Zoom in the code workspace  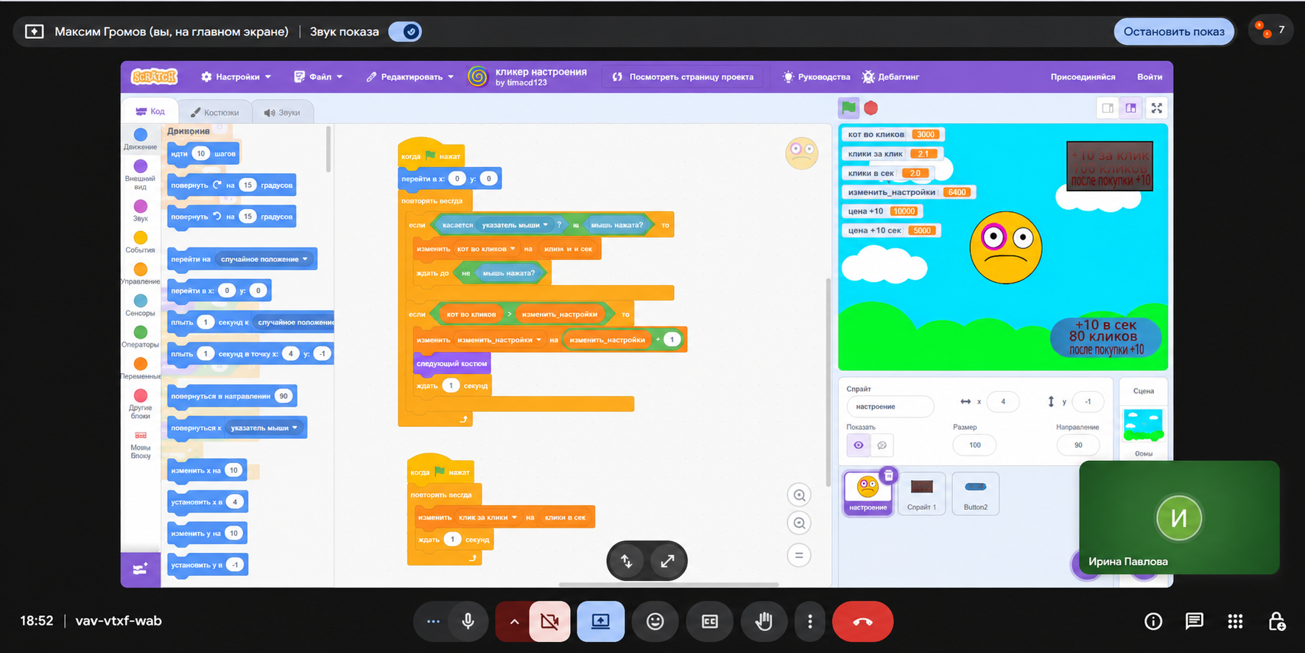[x=799, y=495]
